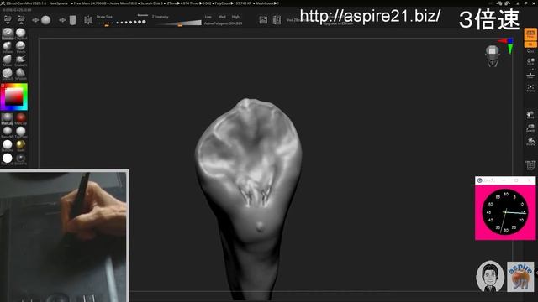Toggle PolyFrame display icon

(530, 165)
